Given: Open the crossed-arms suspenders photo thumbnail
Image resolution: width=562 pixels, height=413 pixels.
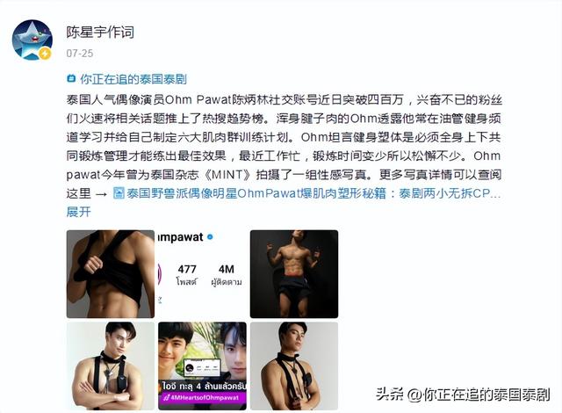Looking at the screenshot, I should tap(111, 366).
